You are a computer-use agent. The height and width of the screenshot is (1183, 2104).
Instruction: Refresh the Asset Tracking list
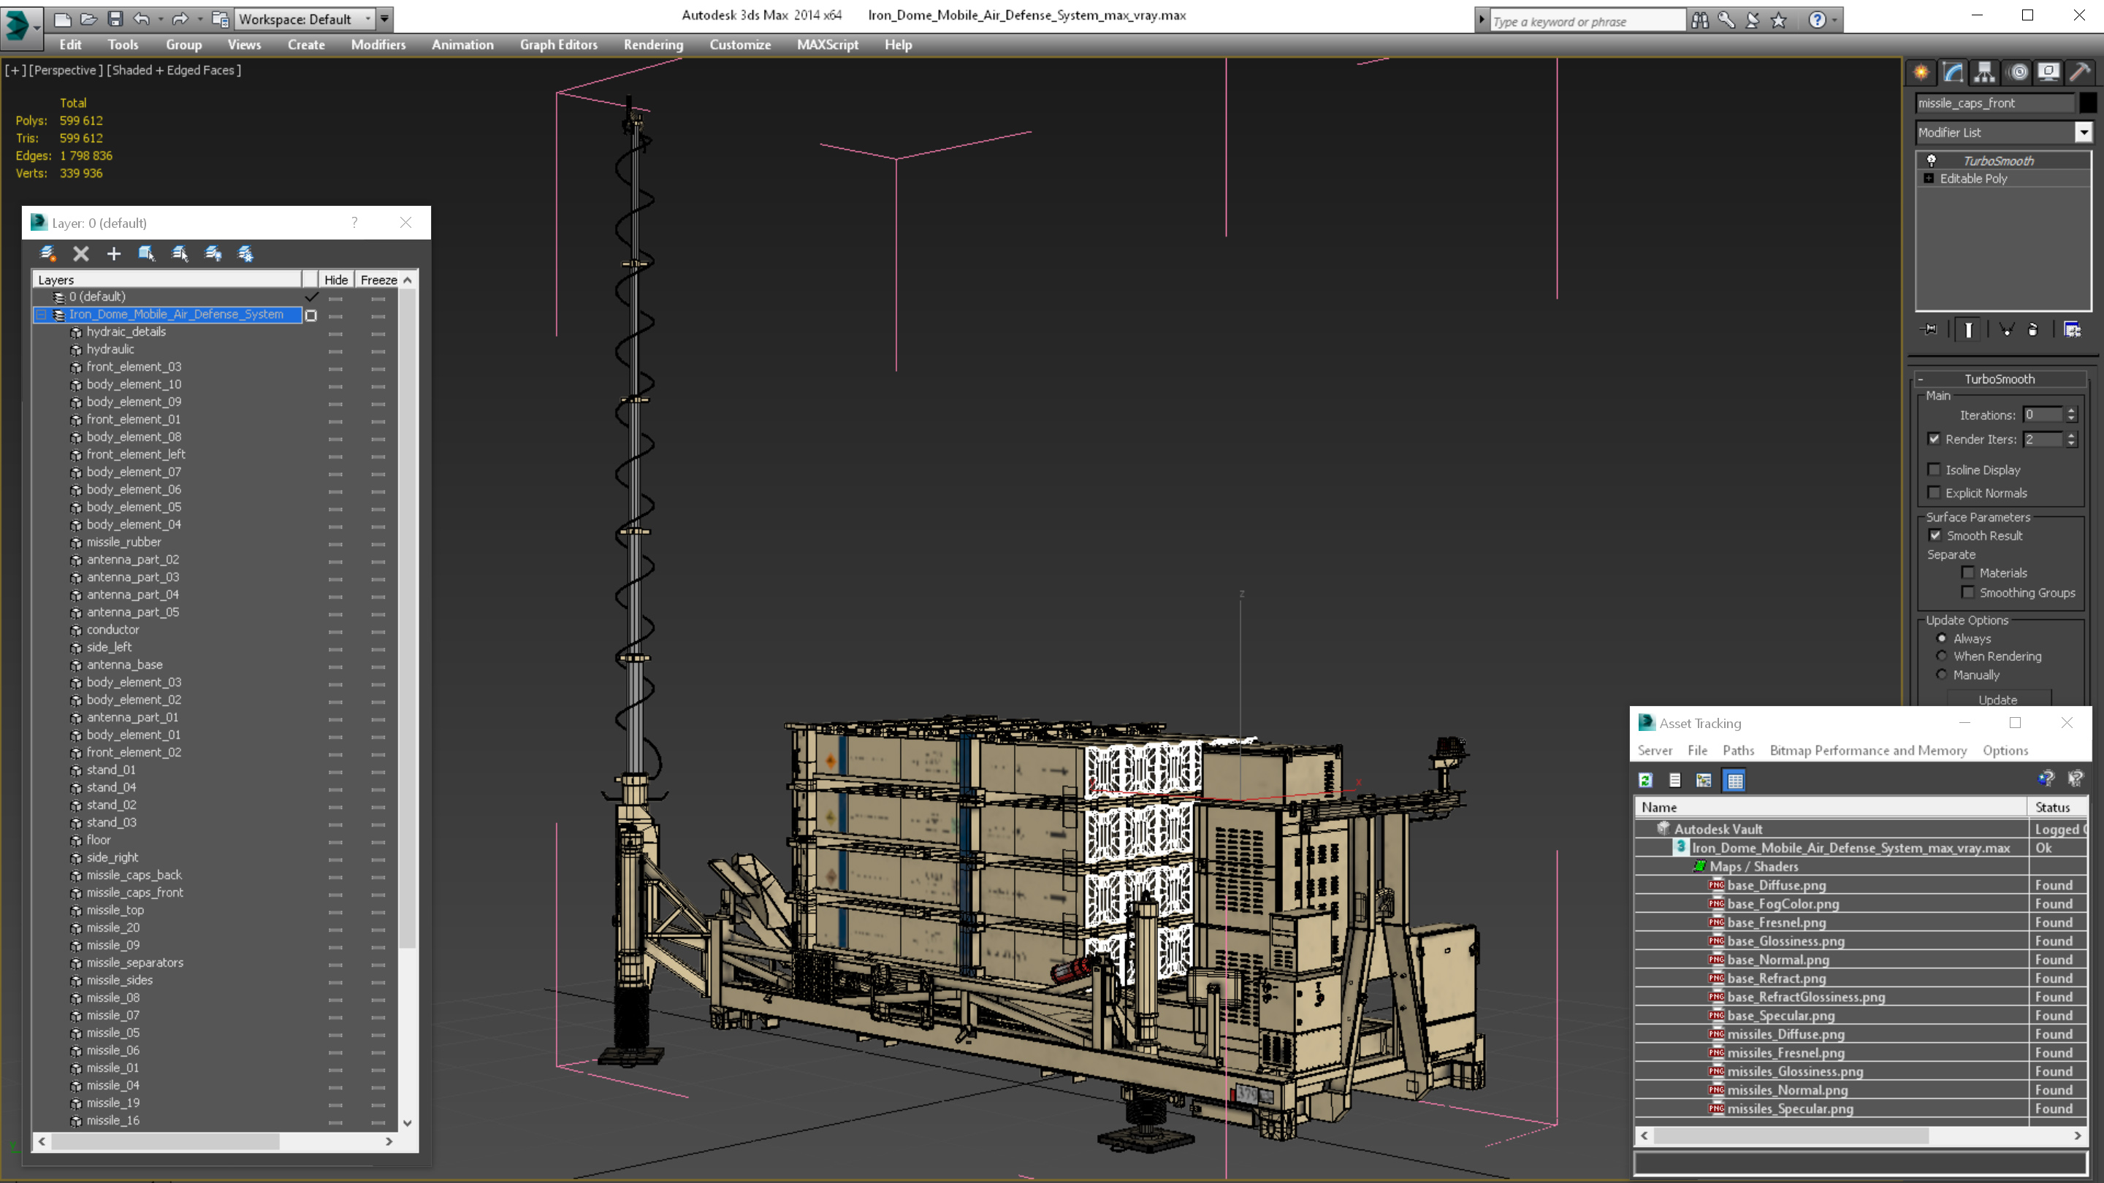click(x=1645, y=781)
